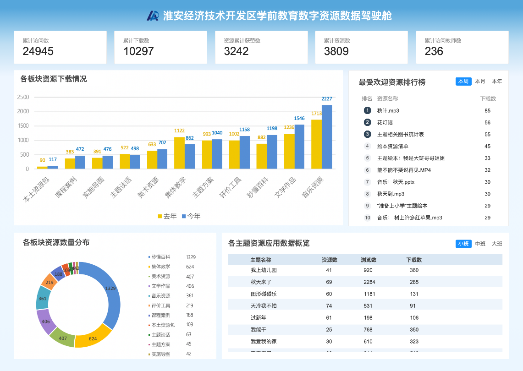The height and width of the screenshot is (371, 523).
Task: Switch the ranking to 本月
Action: coord(480,81)
